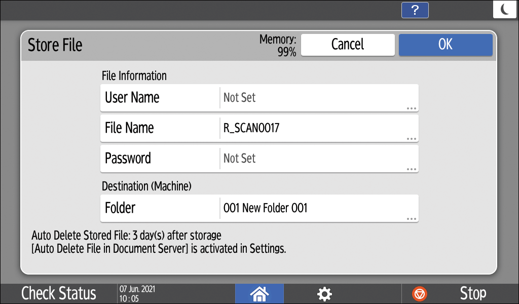Image resolution: width=519 pixels, height=304 pixels.
Task: Click the ellipsis in the File Name row
Action: tap(411, 138)
